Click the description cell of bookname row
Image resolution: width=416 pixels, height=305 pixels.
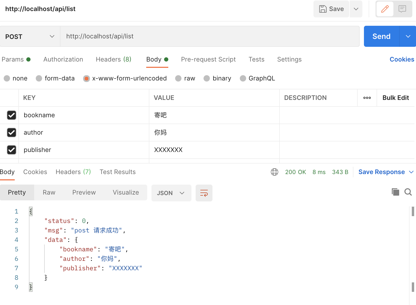point(347,115)
